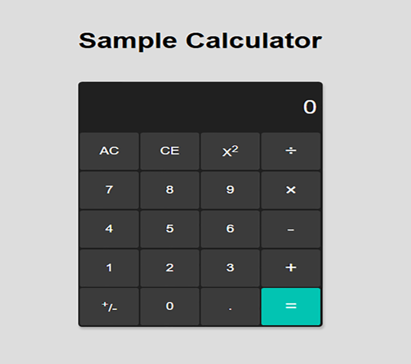Image resolution: width=411 pixels, height=364 pixels.
Task: Toggle sign with the plus/minus key
Action: pos(109,307)
